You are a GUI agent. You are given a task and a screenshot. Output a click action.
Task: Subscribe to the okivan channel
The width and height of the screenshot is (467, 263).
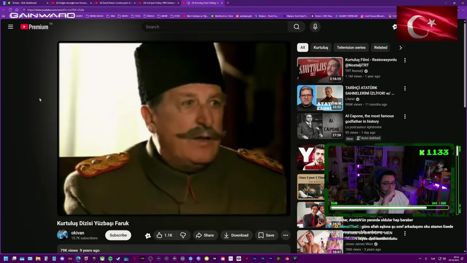click(118, 235)
